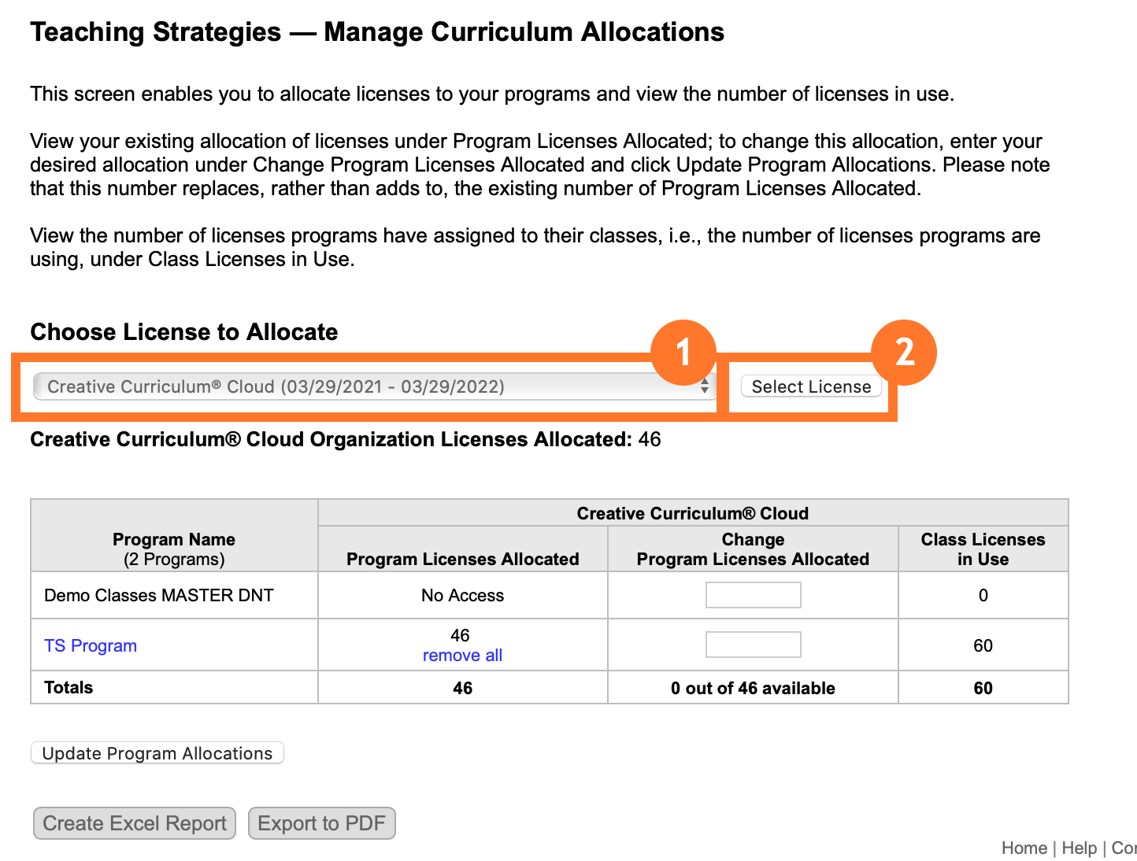Click the orange callout badge numbered 1
This screenshot has width=1137, height=861.
684,353
